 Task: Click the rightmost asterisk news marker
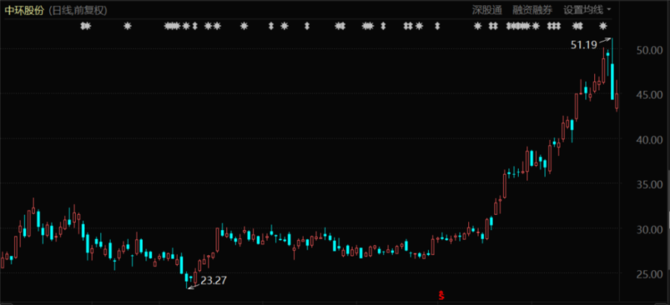point(603,26)
